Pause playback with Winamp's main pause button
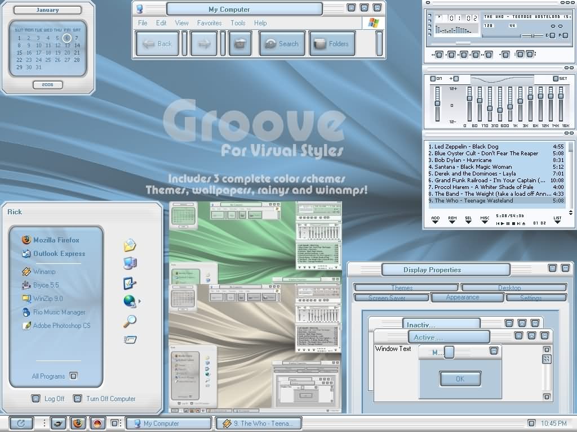The width and height of the screenshot is (577, 432). [464, 55]
